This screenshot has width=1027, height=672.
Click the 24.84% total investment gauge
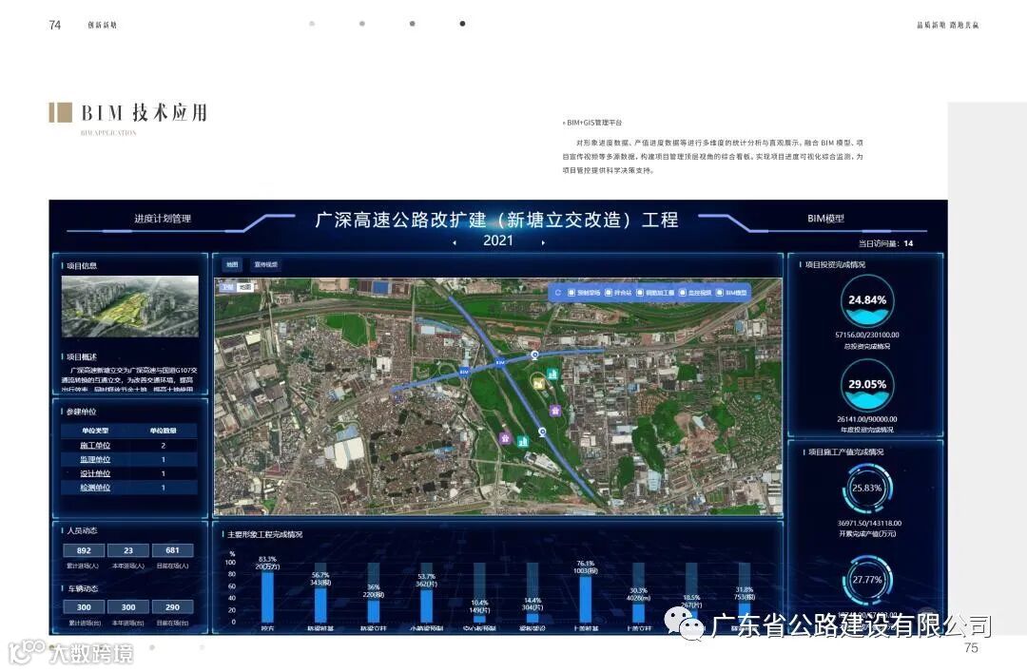pos(867,300)
